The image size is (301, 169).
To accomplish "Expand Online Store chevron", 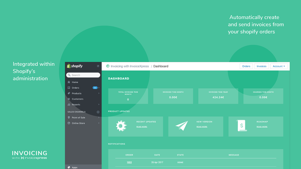I will click(99, 123).
